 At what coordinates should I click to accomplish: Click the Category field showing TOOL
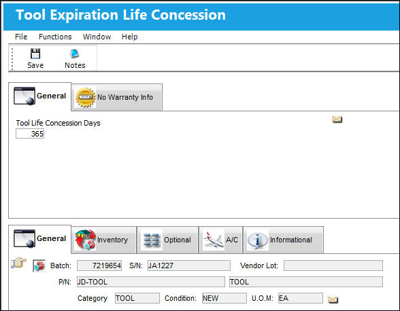137,298
